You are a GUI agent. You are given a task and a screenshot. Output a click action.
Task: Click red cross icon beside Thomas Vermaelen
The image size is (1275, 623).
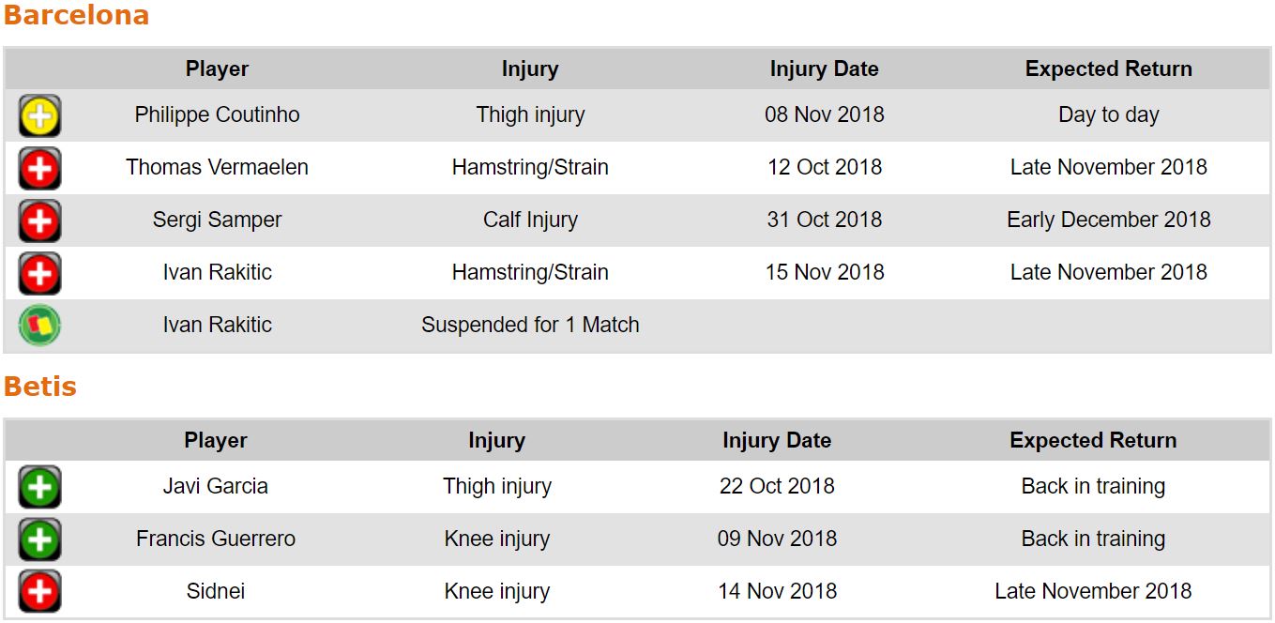39,169
